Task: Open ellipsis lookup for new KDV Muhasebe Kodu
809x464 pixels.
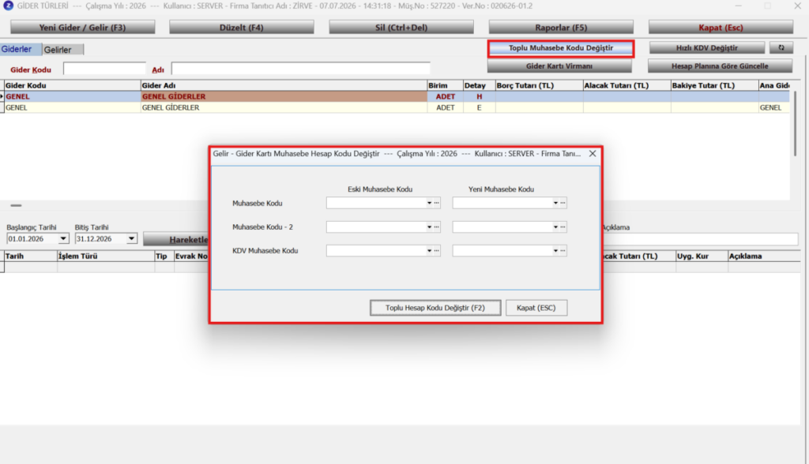Action: (563, 251)
